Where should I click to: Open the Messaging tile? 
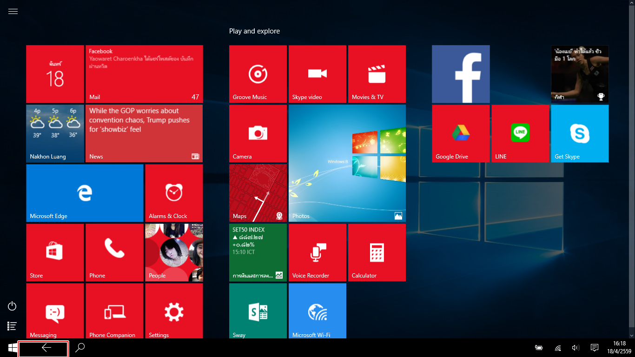pyautogui.click(x=55, y=311)
